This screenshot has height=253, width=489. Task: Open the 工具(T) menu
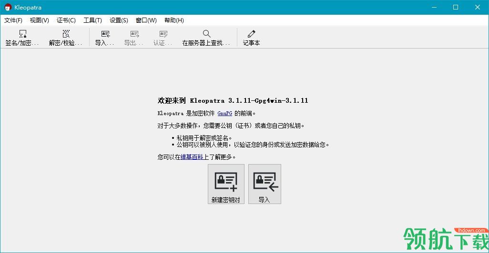[92, 20]
